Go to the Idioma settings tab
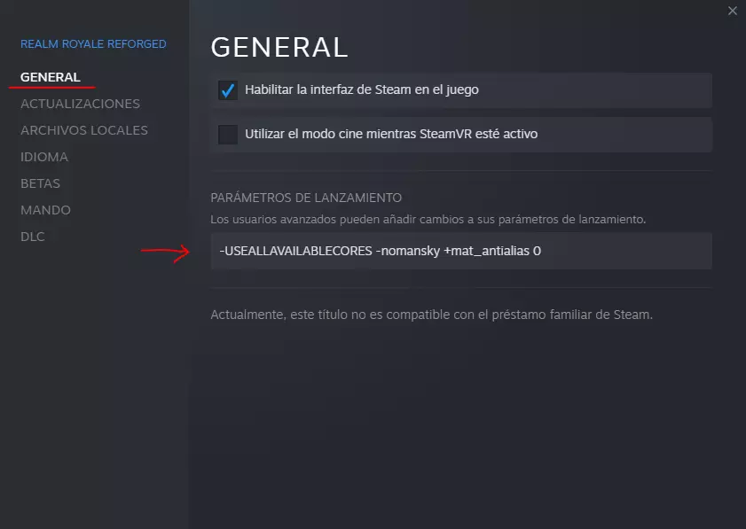Viewport: 746px width, 529px height. [x=44, y=157]
